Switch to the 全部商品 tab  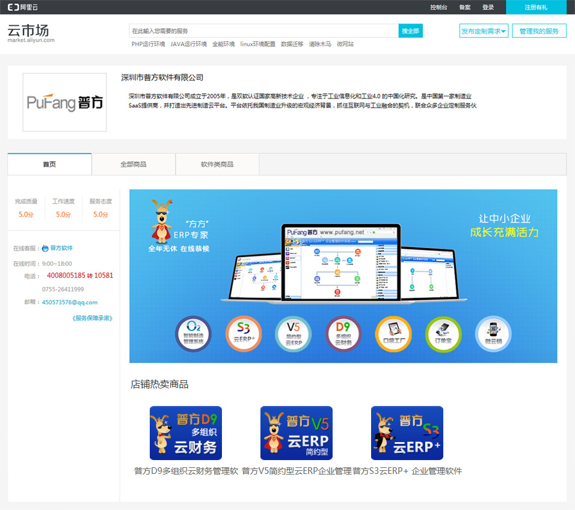click(133, 164)
